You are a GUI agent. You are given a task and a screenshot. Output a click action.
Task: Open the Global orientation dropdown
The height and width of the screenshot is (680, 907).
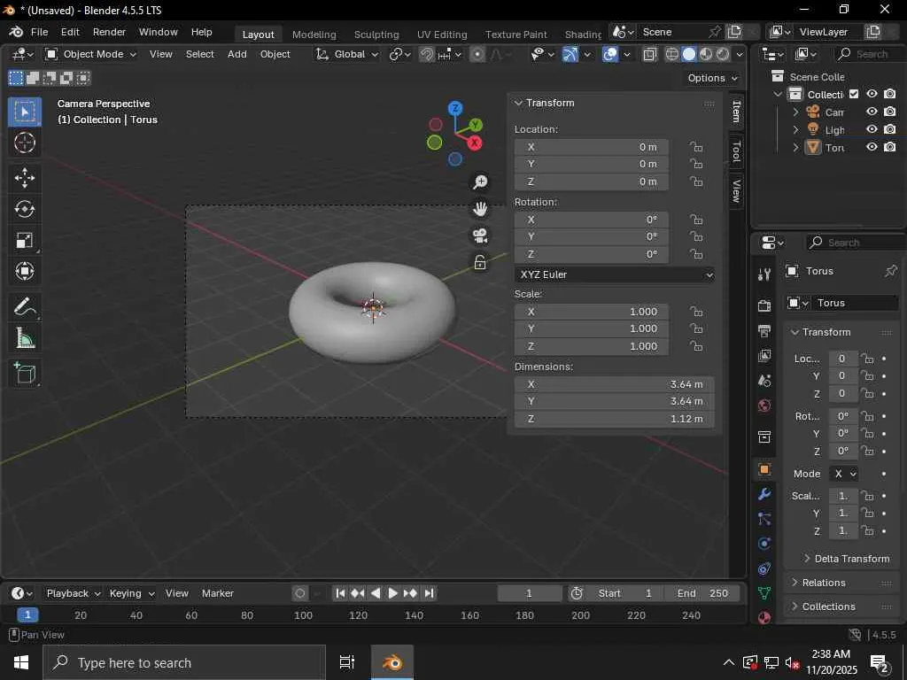(x=346, y=54)
